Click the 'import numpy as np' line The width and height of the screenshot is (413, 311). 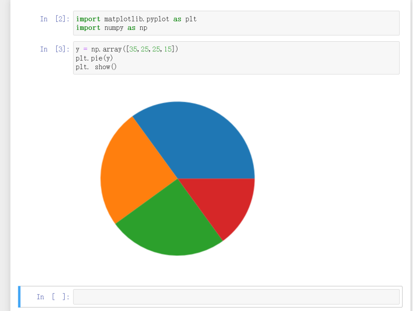[112, 28]
